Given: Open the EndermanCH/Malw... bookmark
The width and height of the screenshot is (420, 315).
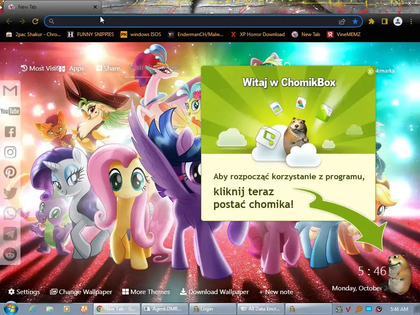Looking at the screenshot, I should 196,34.
